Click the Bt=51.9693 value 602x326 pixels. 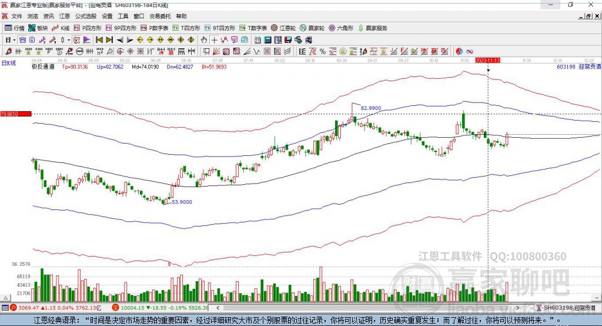tap(214, 67)
